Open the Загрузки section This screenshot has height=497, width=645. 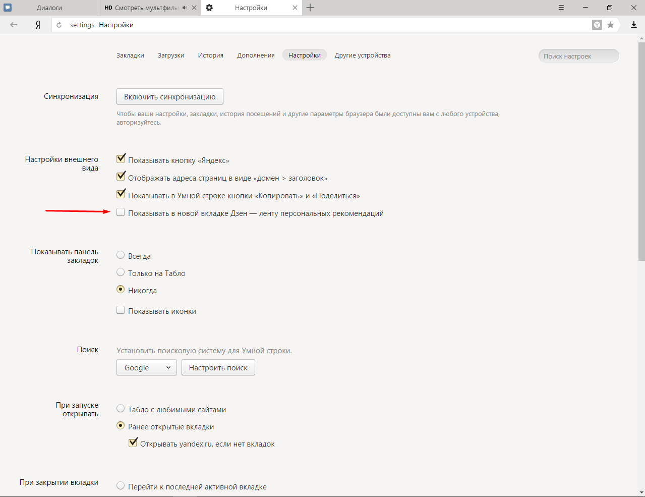(x=171, y=55)
